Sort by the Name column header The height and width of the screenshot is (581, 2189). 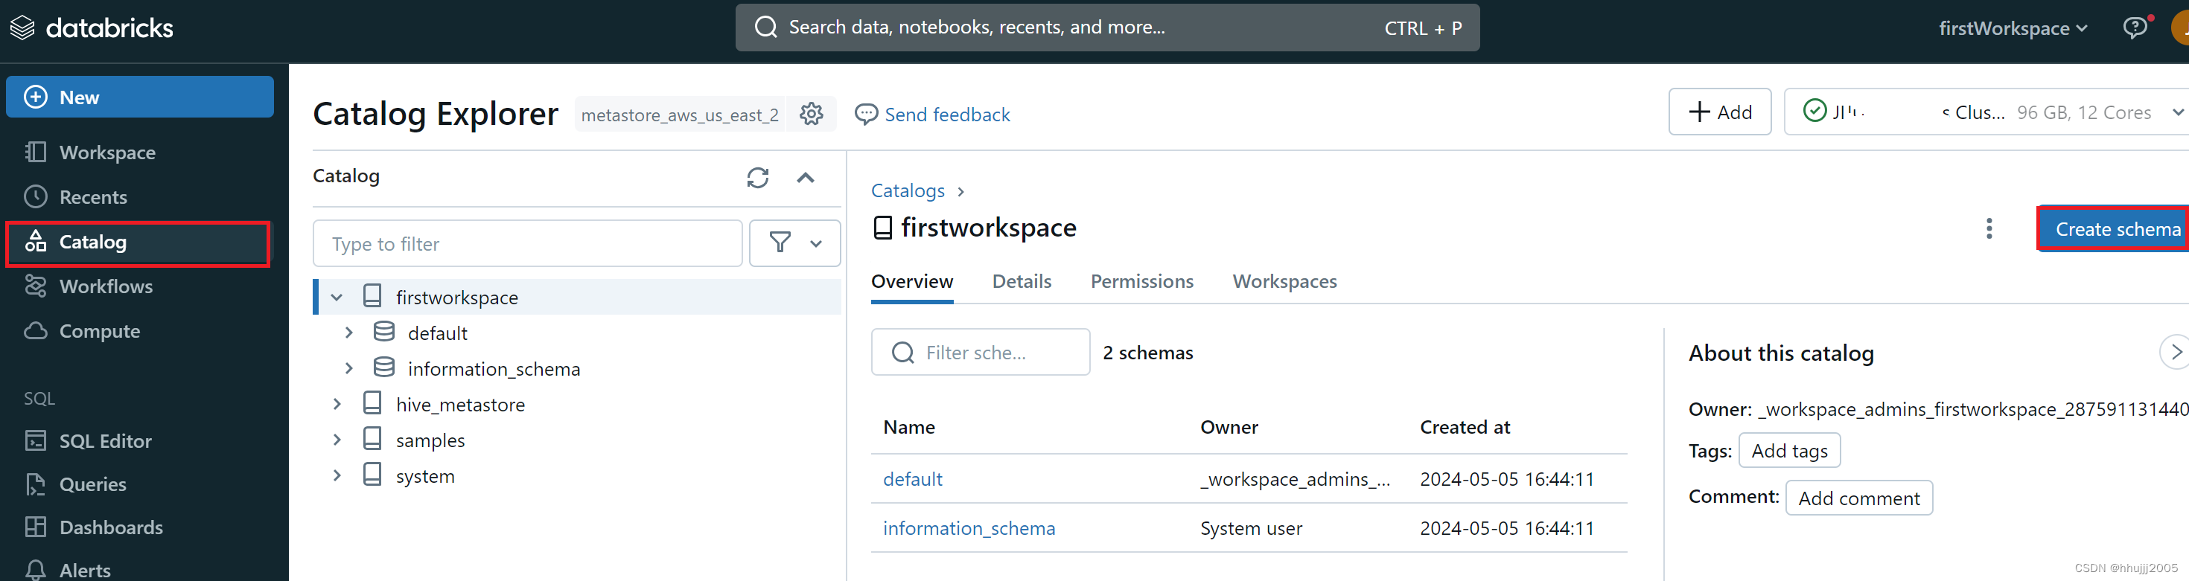(909, 427)
